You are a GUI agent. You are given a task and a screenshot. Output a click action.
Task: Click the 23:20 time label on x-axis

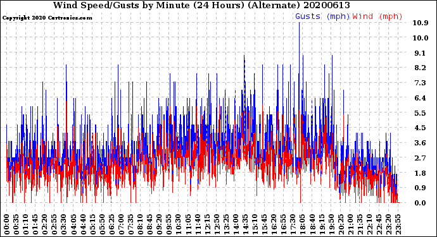click(x=388, y=224)
